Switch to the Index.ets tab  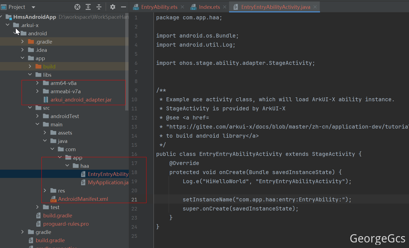point(209,7)
